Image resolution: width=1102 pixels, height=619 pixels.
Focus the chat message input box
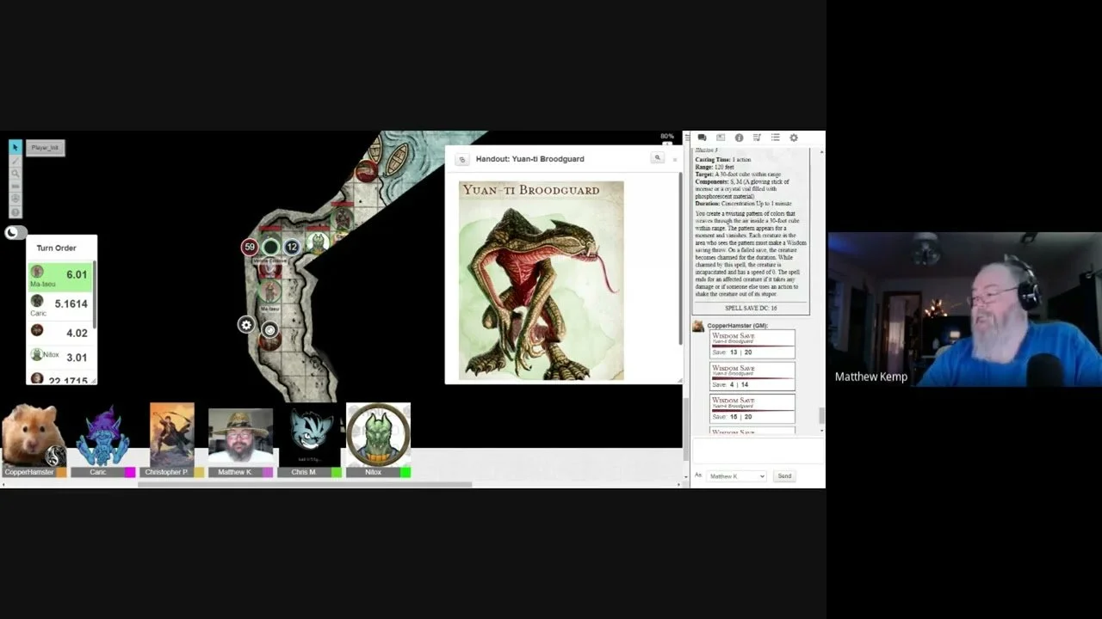click(x=758, y=452)
